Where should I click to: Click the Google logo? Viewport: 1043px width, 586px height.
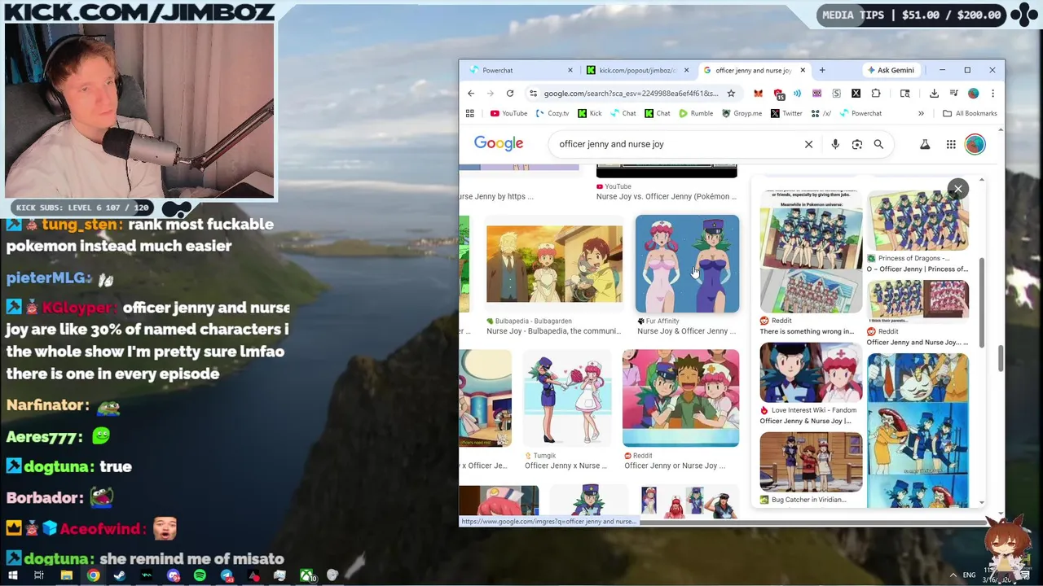[499, 144]
